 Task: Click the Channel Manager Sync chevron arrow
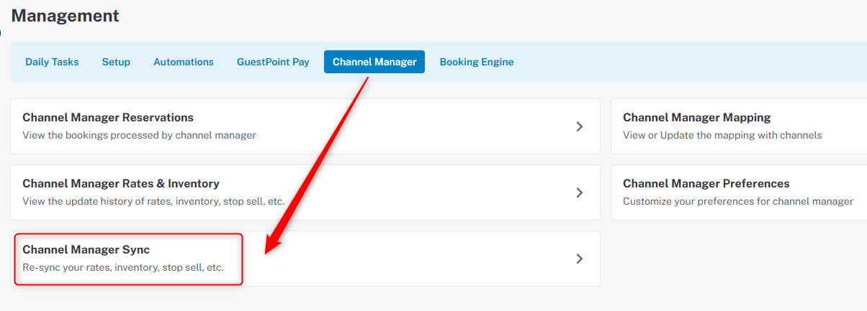click(x=580, y=259)
